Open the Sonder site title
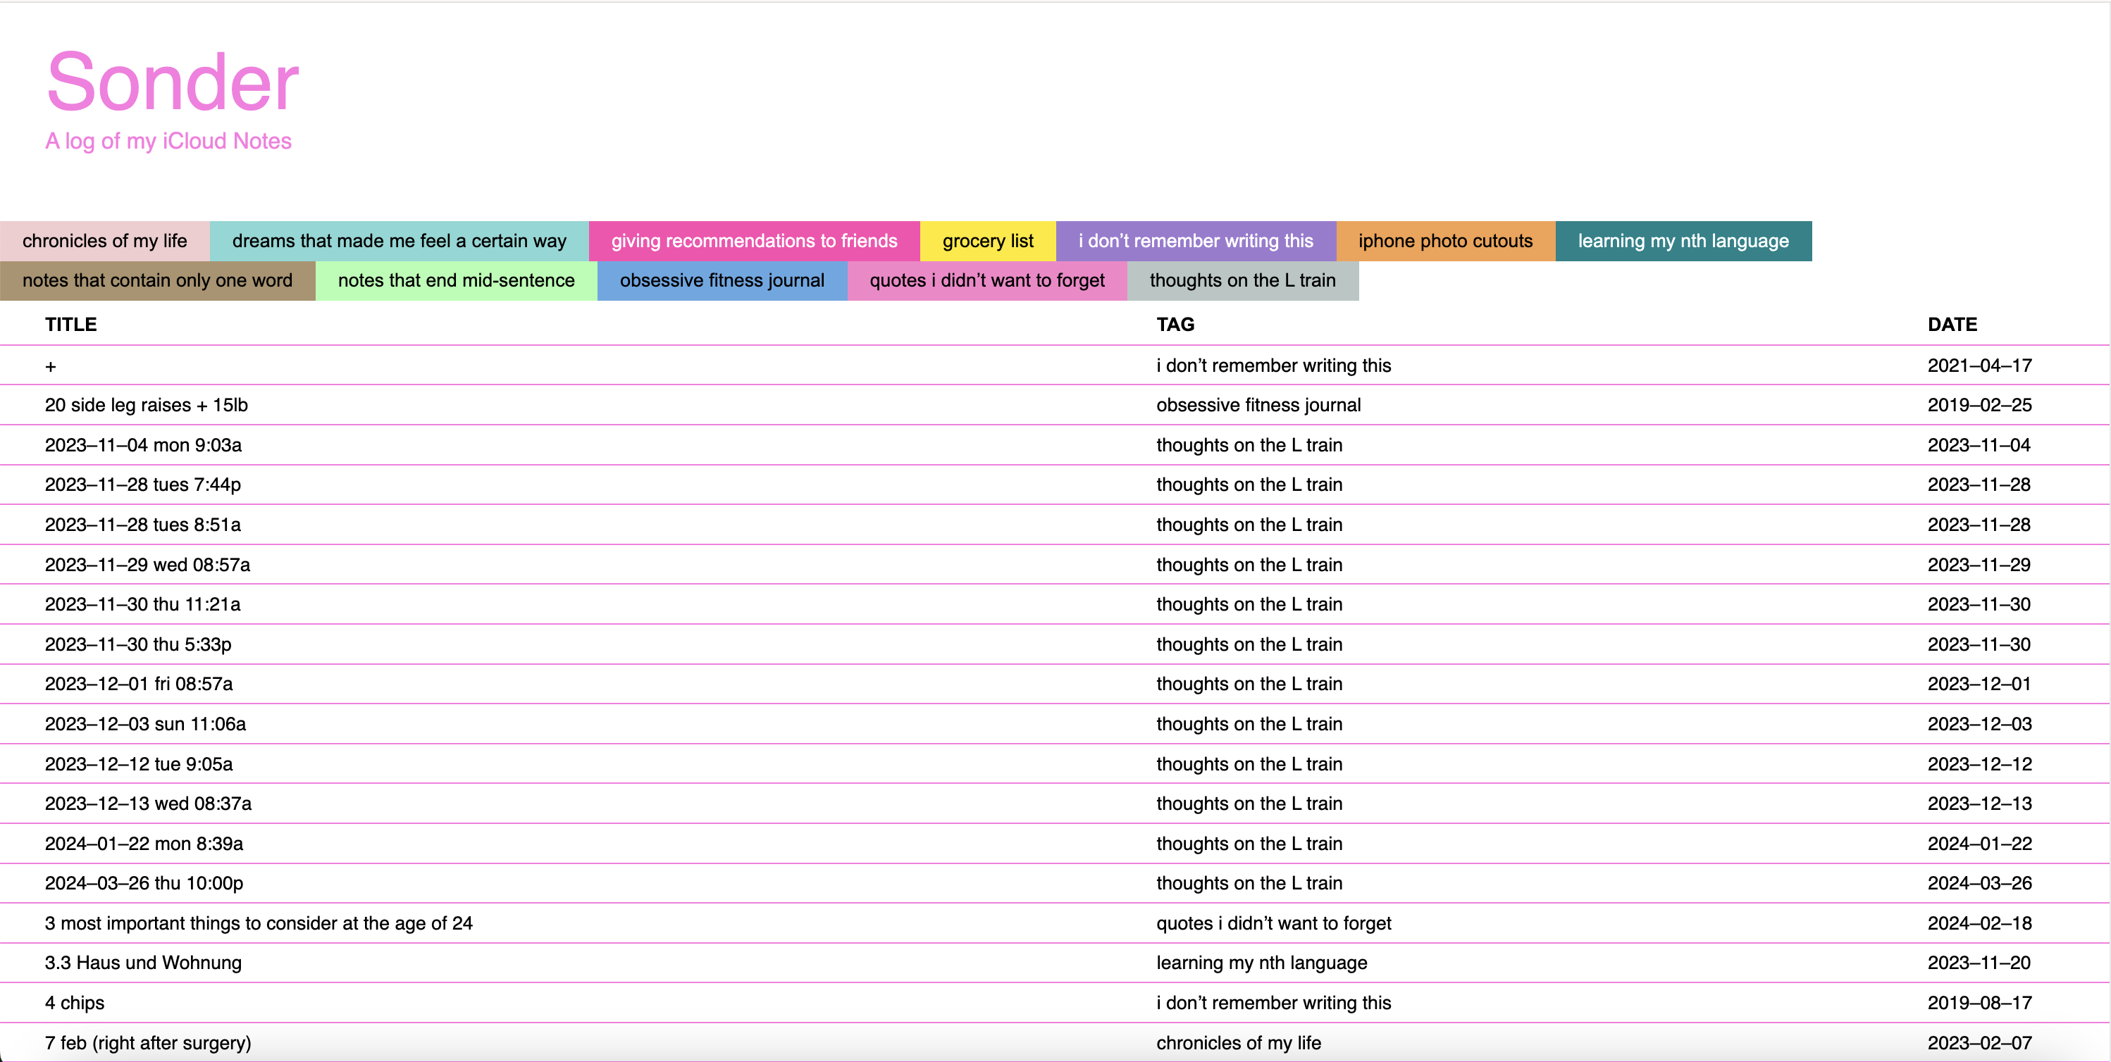The width and height of the screenshot is (2111, 1062). coord(172,82)
